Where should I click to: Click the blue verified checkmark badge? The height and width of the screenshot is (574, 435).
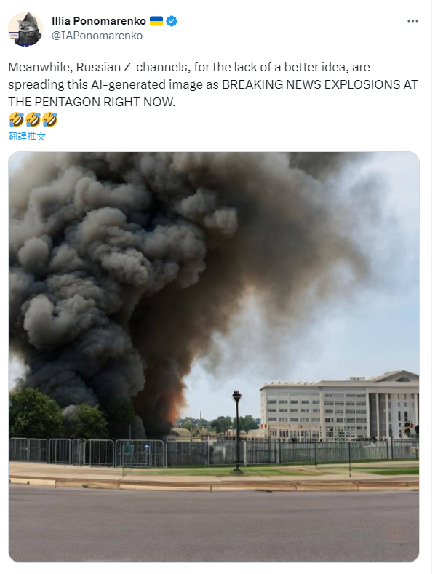pyautogui.click(x=172, y=21)
